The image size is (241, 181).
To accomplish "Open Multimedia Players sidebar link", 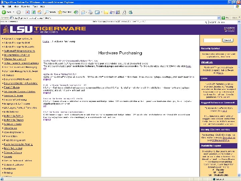I will point(14,120).
